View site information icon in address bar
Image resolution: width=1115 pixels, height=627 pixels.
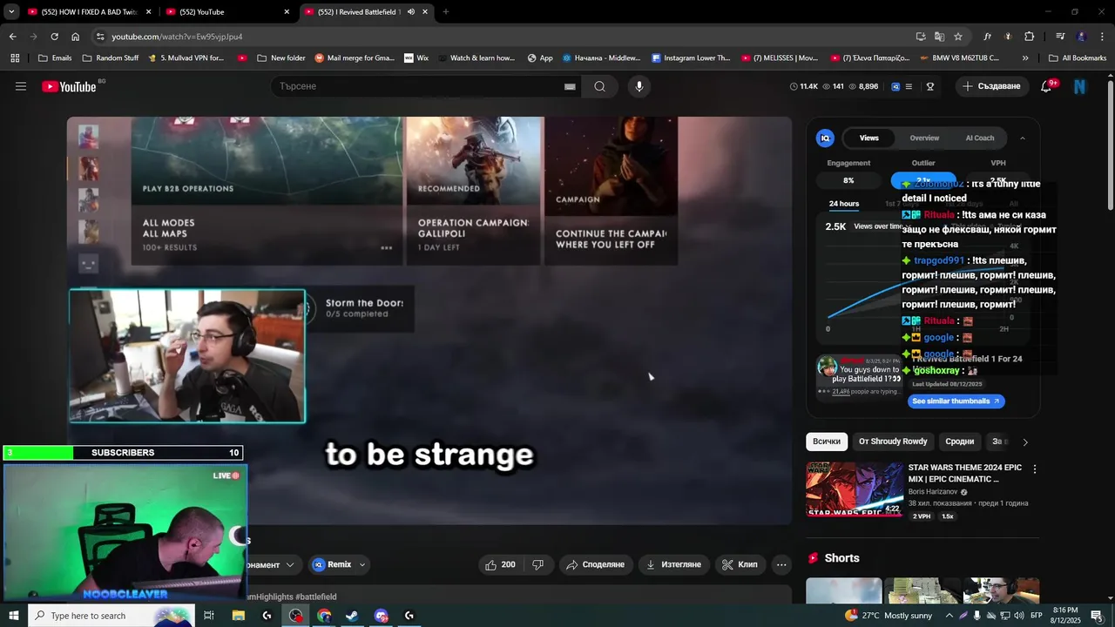100,37
